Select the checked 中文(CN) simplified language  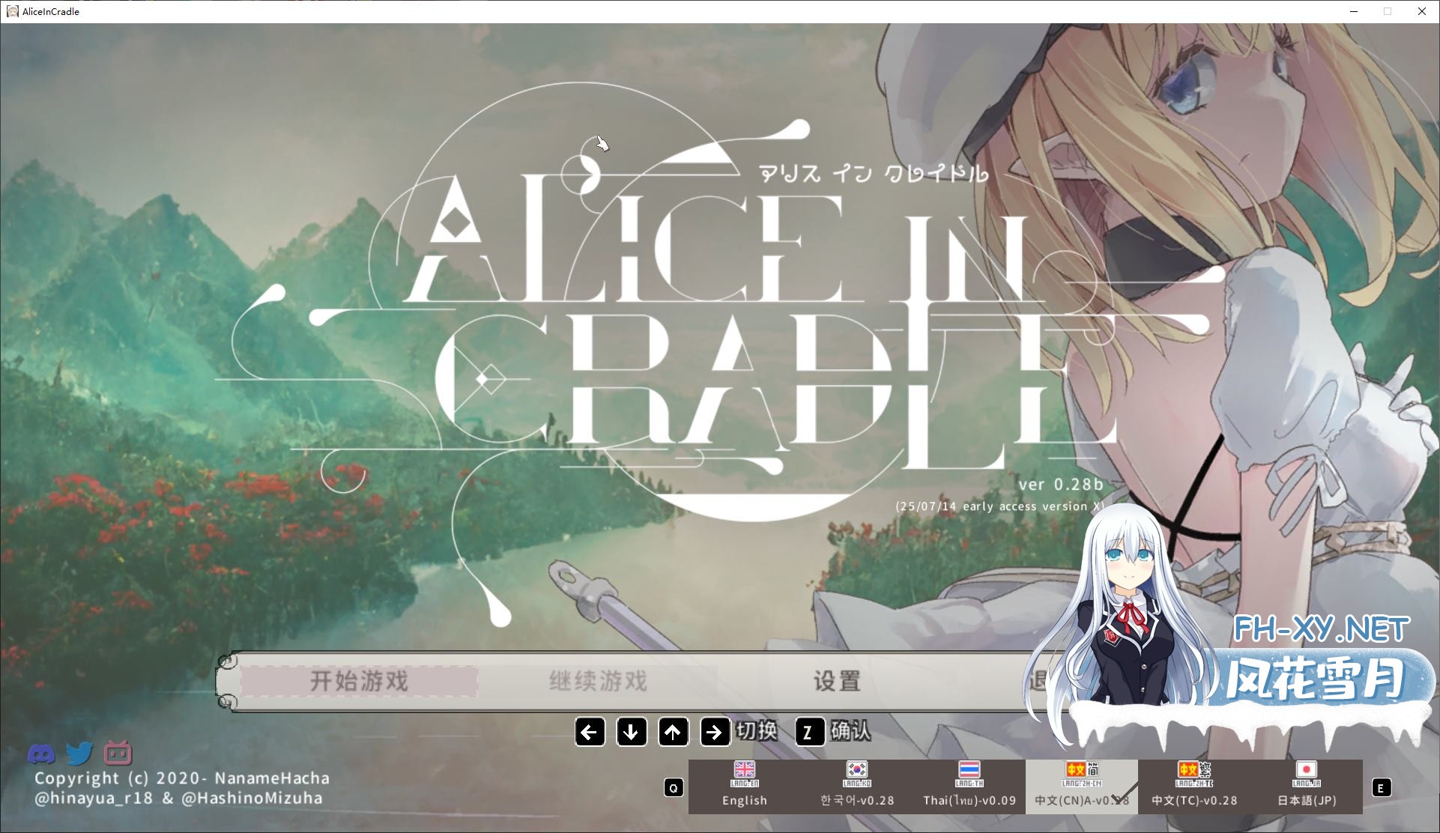click(1082, 787)
